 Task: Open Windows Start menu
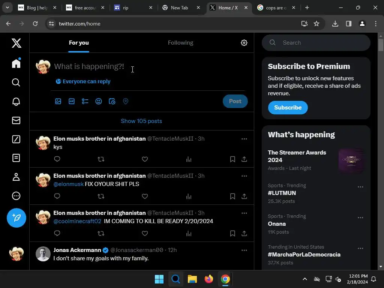coord(159,279)
